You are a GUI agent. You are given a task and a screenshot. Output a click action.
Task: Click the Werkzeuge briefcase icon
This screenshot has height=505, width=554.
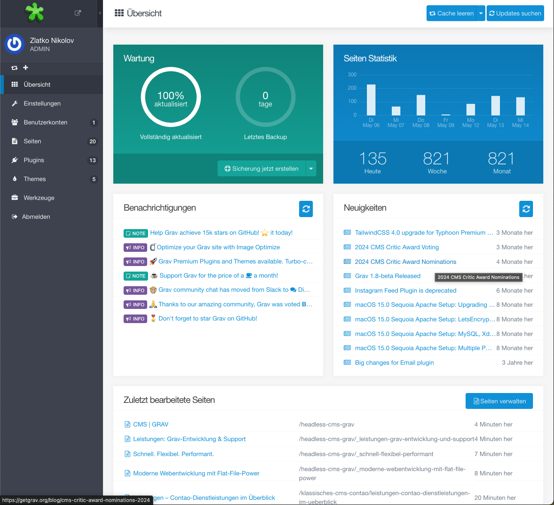tap(15, 198)
